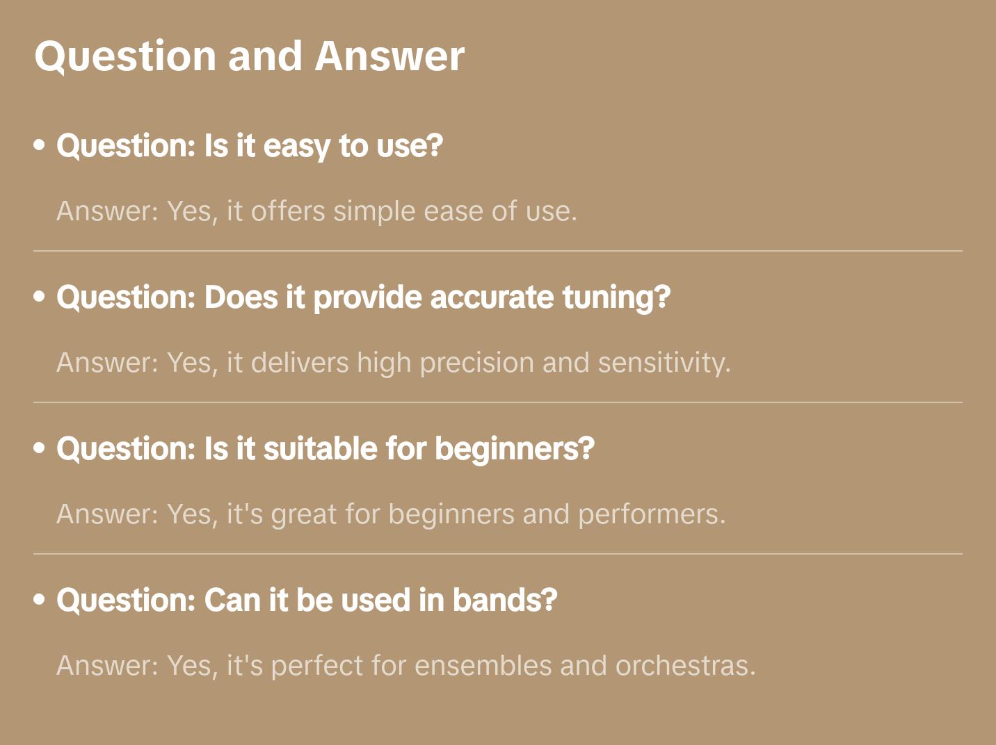996x745 pixels.
Task: Click the answer about high precision and sensitivity
Action: [393, 363]
